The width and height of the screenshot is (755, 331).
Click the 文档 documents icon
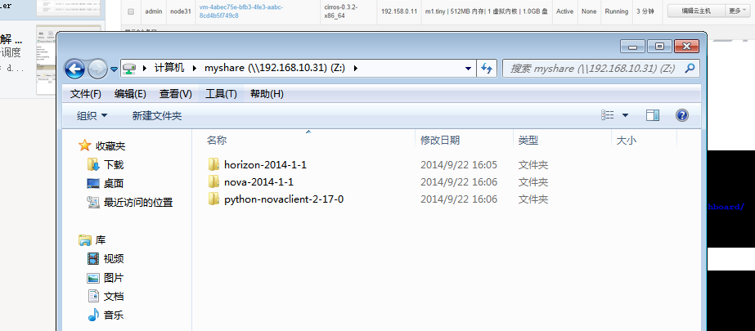coord(93,297)
